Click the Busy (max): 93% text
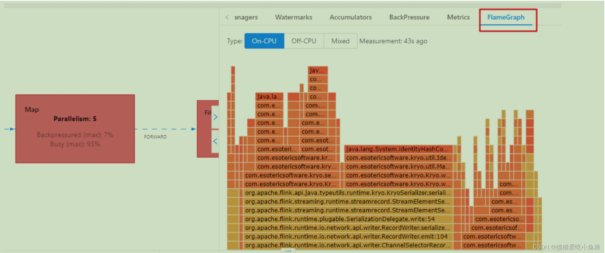This screenshot has height=253, width=605. (x=75, y=144)
